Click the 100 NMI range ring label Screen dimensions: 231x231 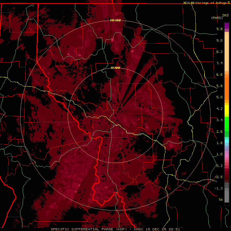(115, 20)
